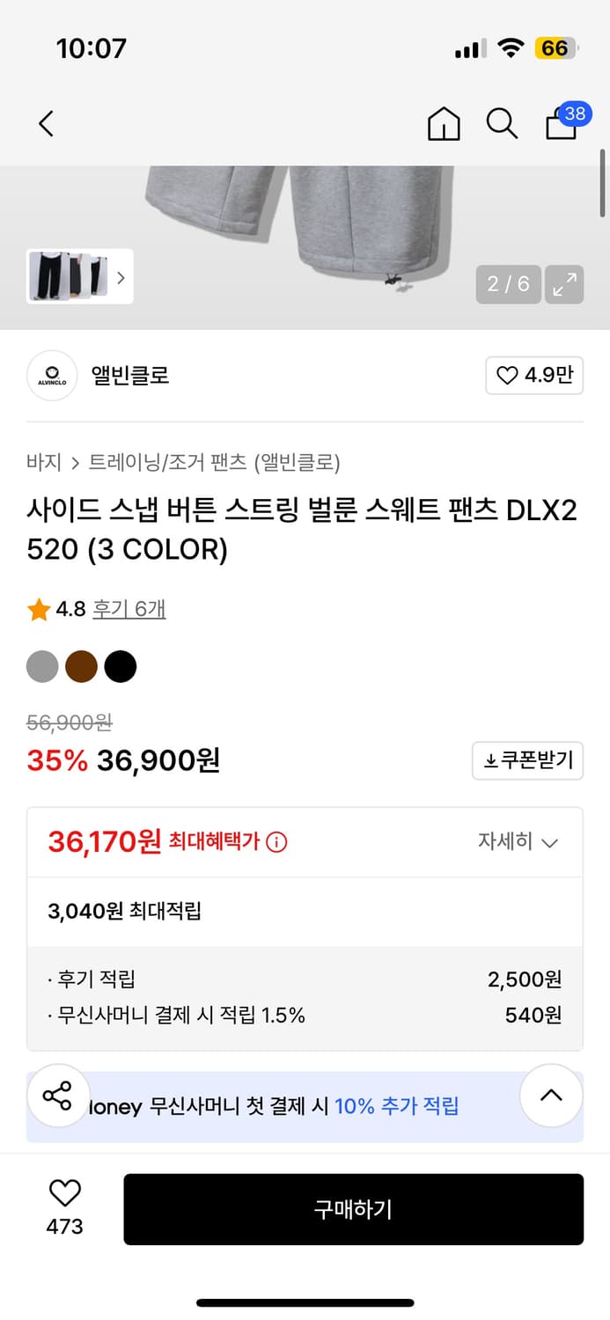Tap 구매하기 to purchase
Viewport: 610px width, 1320px height.
354,1209
